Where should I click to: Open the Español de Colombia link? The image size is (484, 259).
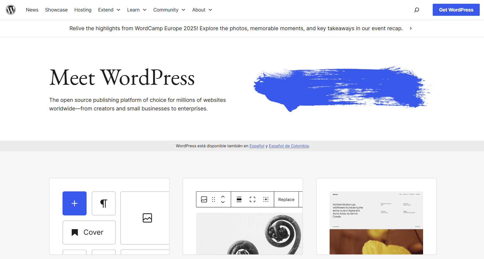click(289, 146)
